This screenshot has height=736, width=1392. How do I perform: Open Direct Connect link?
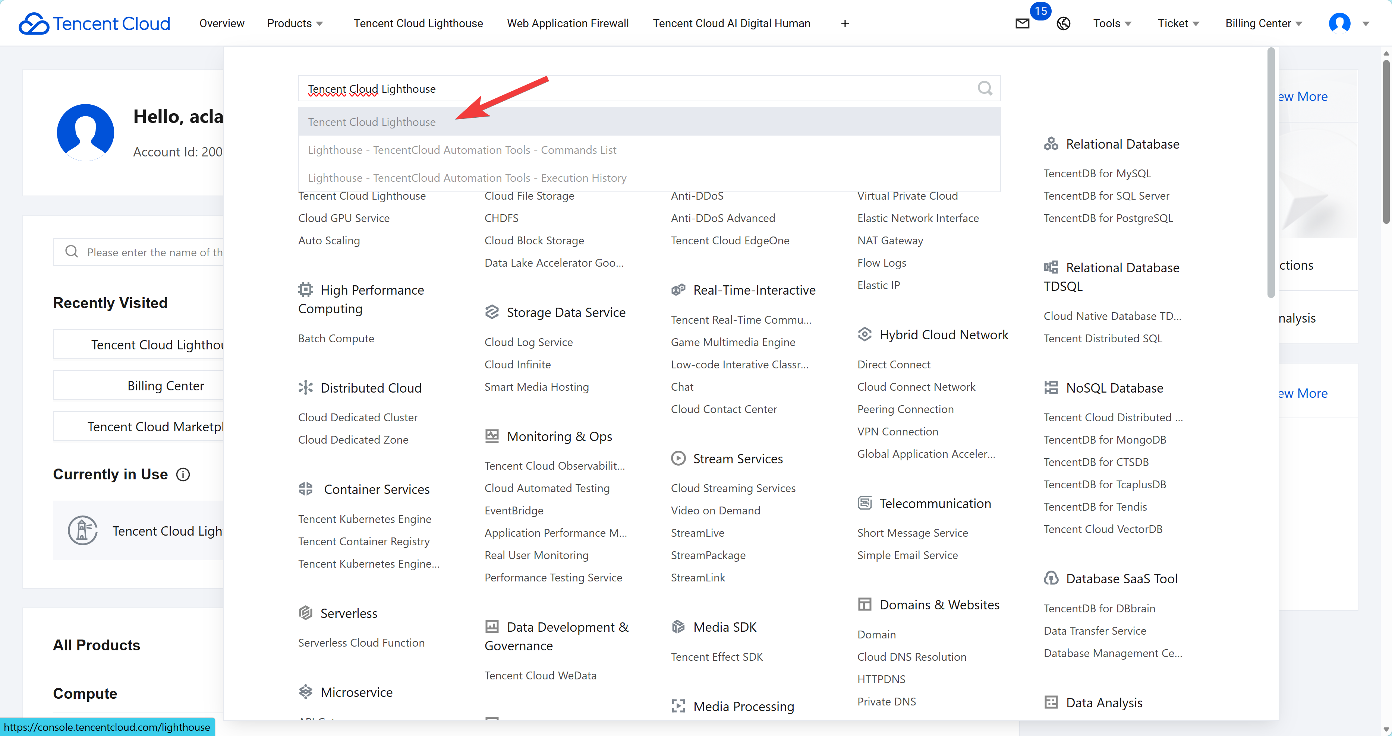tap(894, 364)
